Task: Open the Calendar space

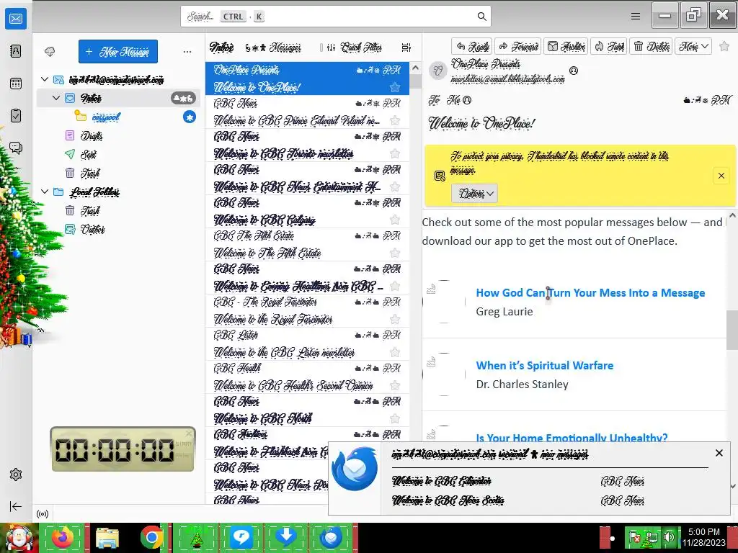Action: click(16, 84)
